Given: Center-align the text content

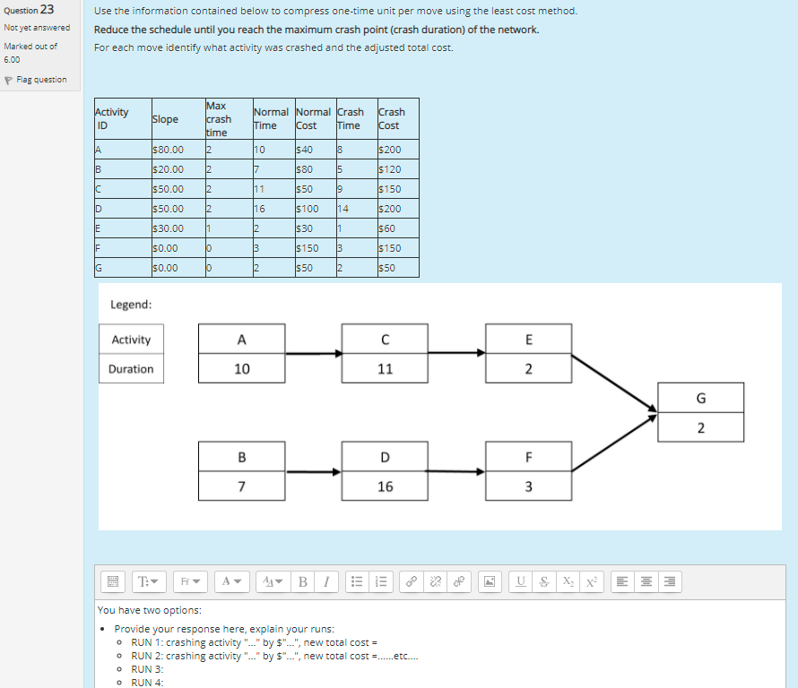Looking at the screenshot, I should [x=645, y=581].
